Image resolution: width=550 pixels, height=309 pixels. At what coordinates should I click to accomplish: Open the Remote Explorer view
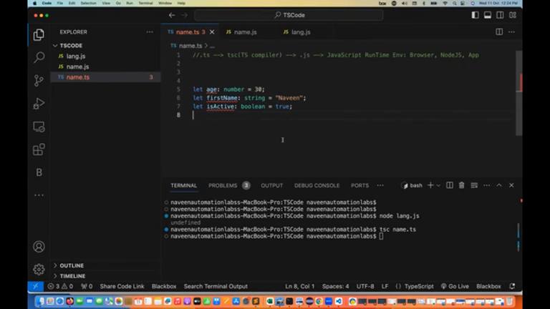click(39, 127)
